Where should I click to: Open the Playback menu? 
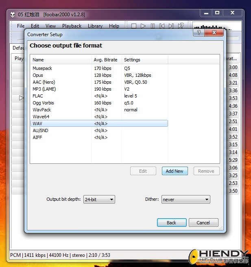click(72, 26)
